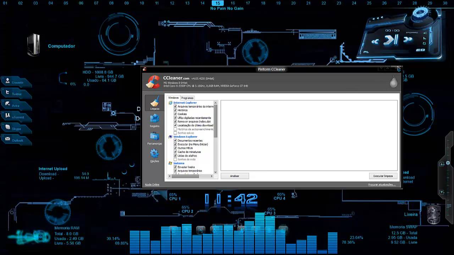Open the Usuario sidebar shortcut

[x=17, y=81]
